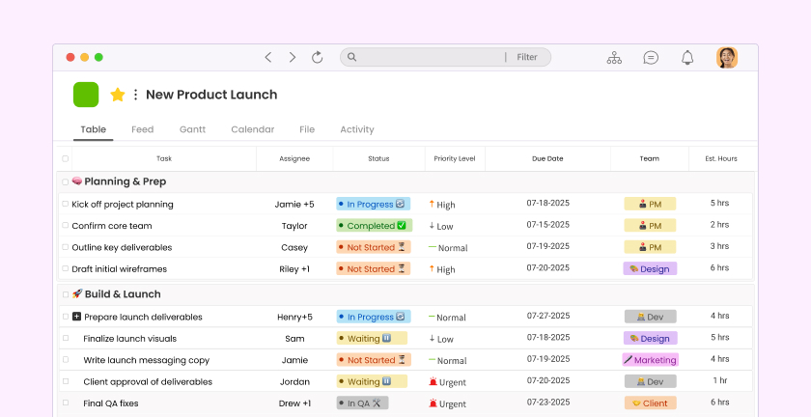Expand the Prepare launch deliverables subtasks
Image resolution: width=811 pixels, height=417 pixels.
(x=77, y=317)
